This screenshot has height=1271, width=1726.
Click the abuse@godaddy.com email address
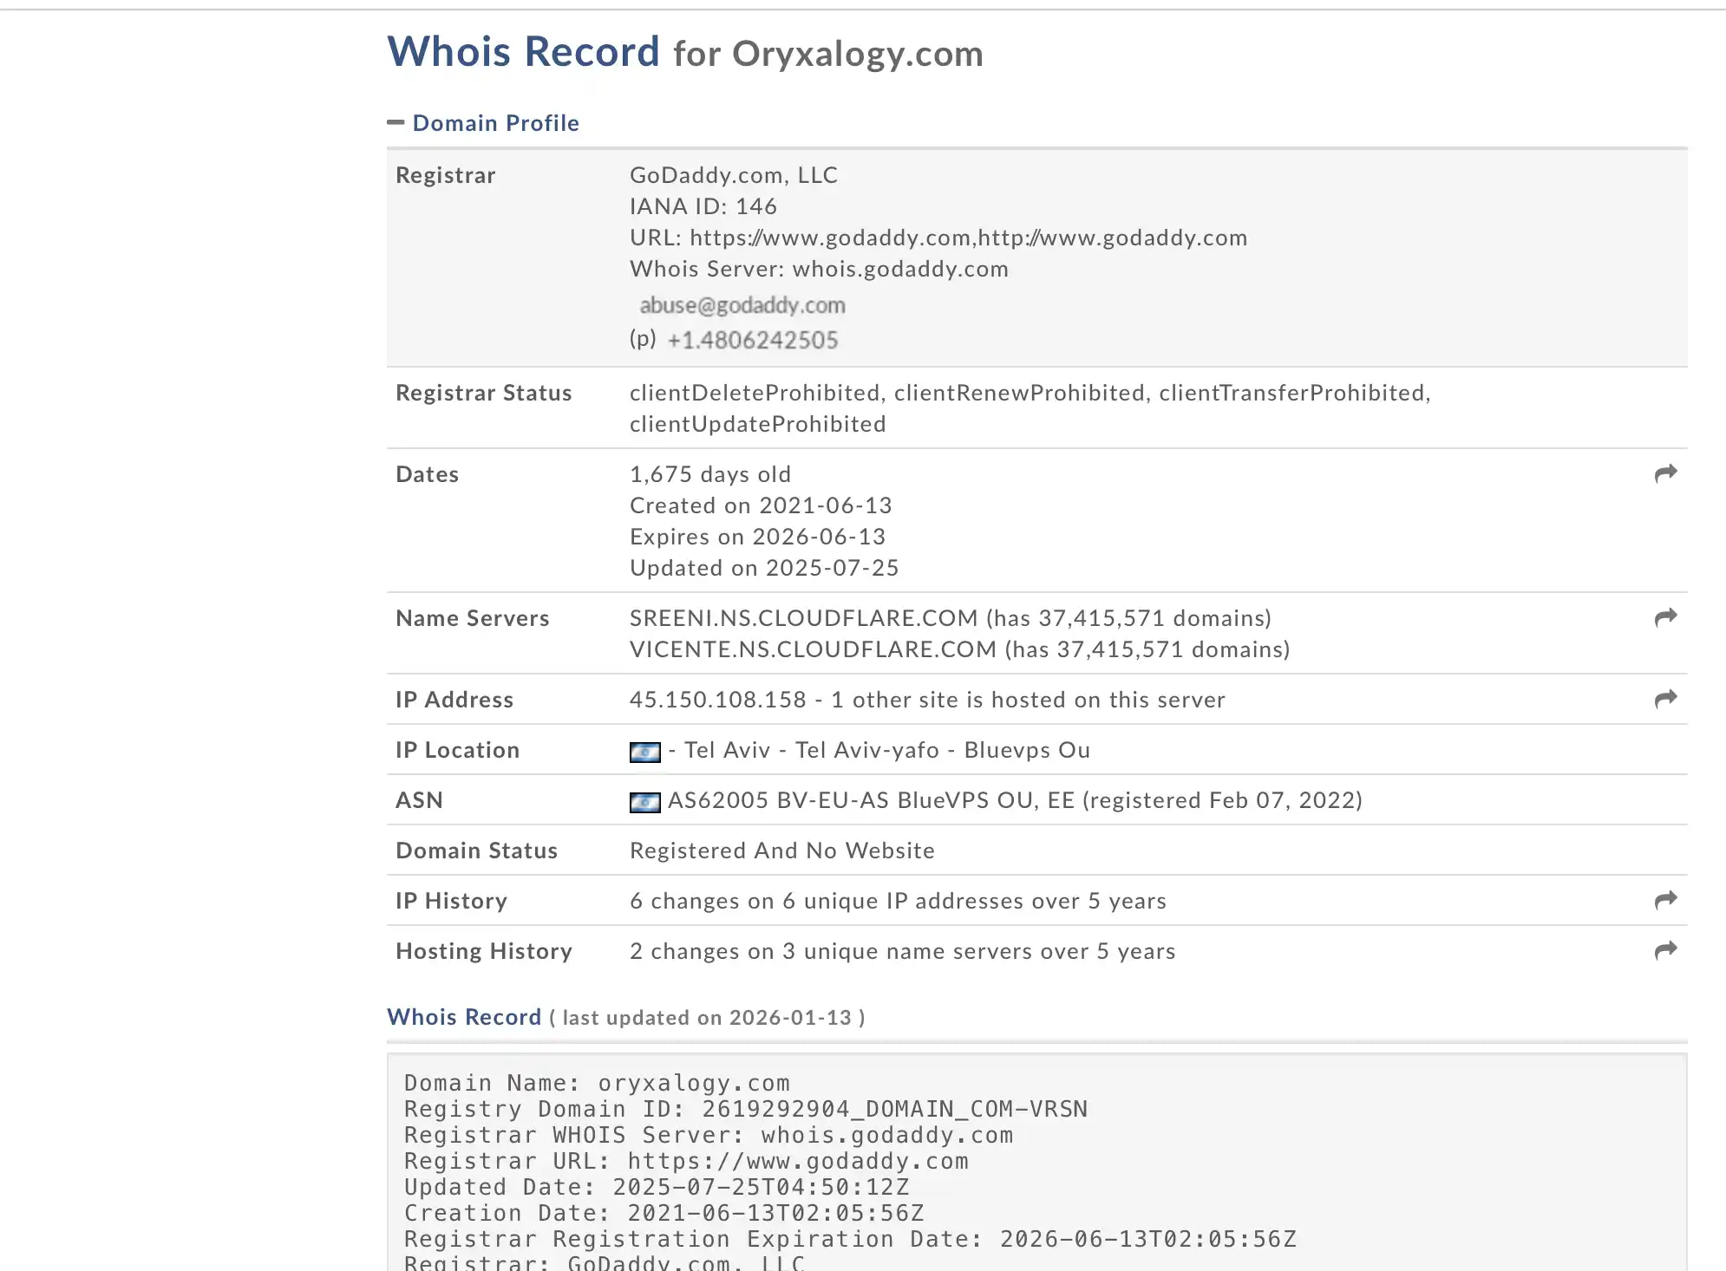point(742,305)
